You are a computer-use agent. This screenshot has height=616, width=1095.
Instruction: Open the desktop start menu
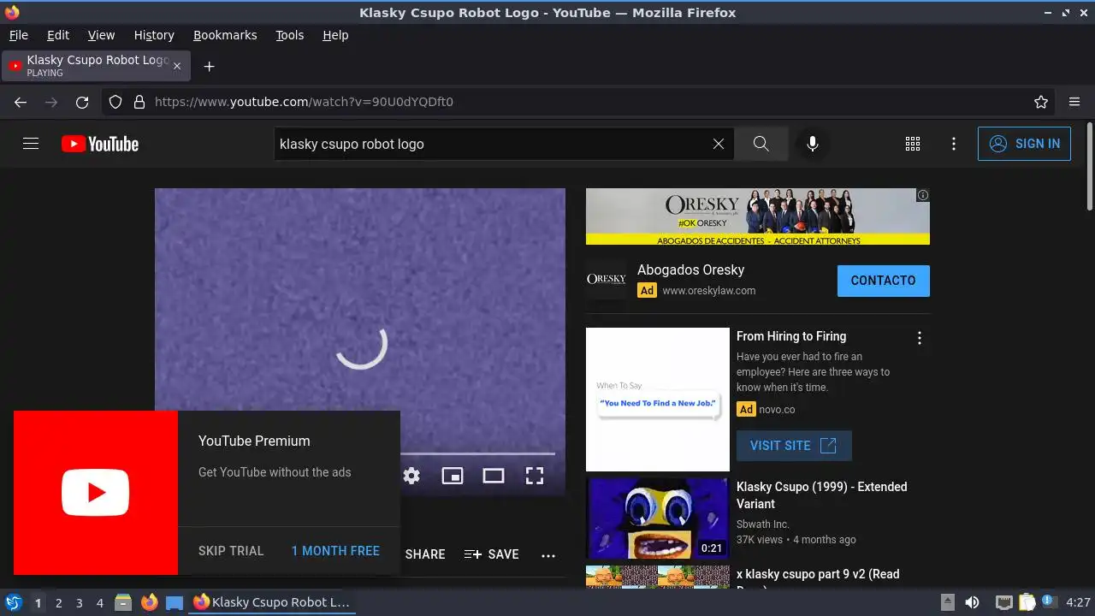[x=14, y=602]
